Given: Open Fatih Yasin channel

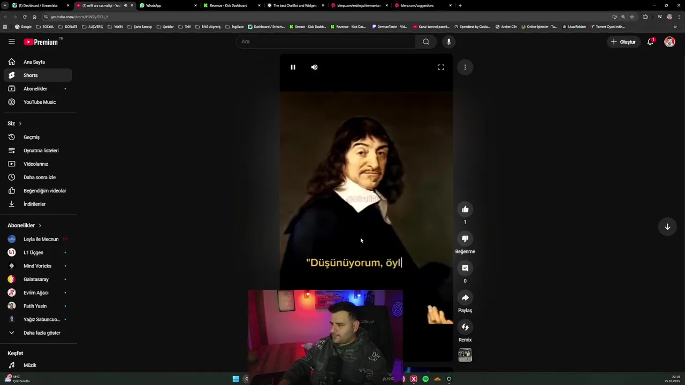Looking at the screenshot, I should (x=37, y=306).
